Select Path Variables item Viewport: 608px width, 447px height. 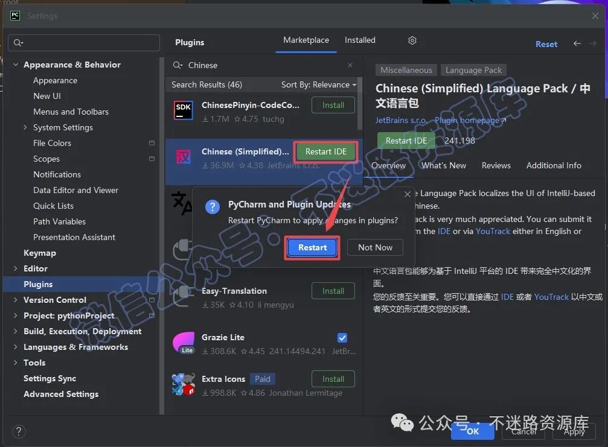(59, 221)
